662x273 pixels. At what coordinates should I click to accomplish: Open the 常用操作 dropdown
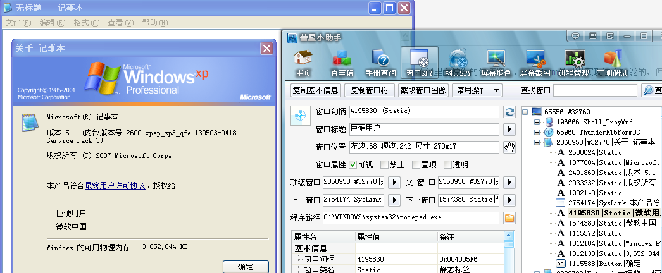(478, 90)
